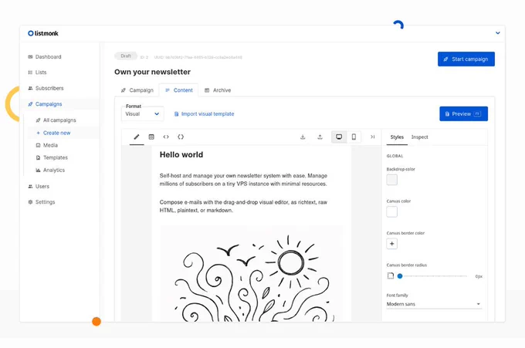Click Import visual template link
Screen dimensions: 525x348
click(204, 114)
